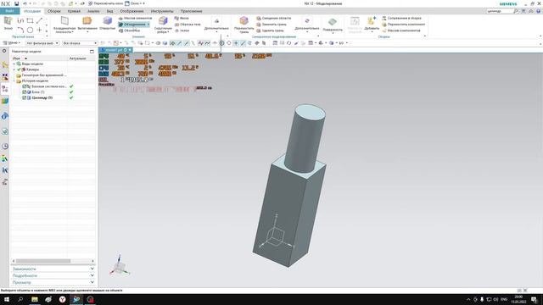This screenshot has width=543, height=305.
Task: Click the Save icon in title bar
Action: tap(16, 3)
